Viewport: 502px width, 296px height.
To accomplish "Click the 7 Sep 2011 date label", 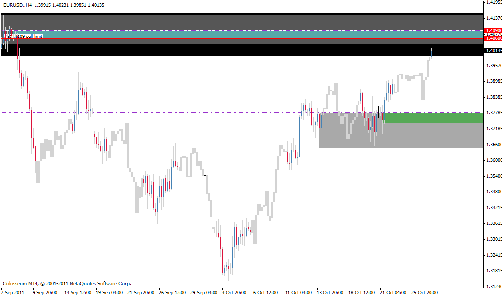I will 12,292.
